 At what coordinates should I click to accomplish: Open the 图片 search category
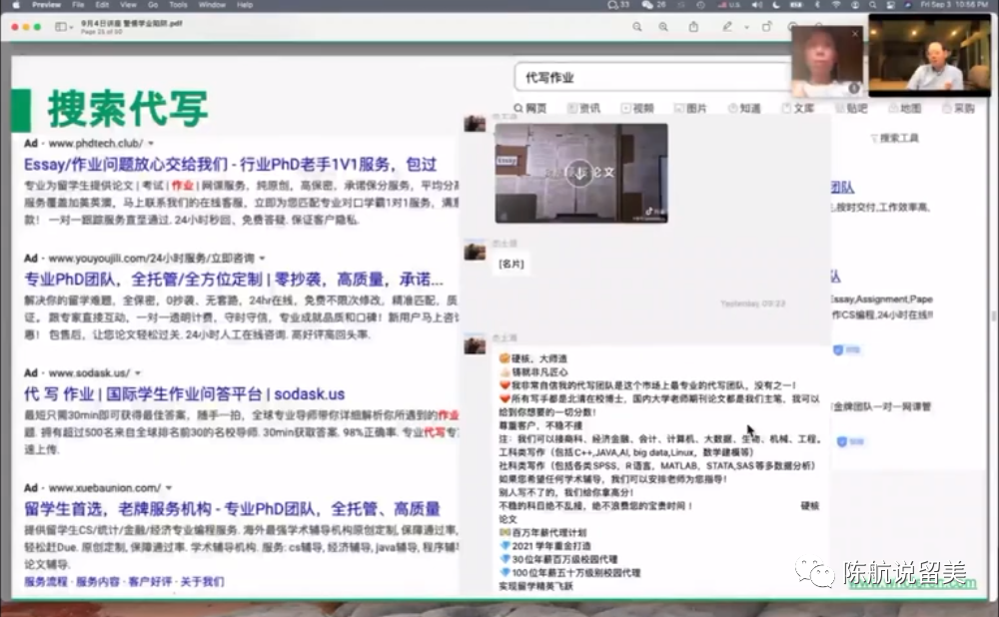pos(690,108)
